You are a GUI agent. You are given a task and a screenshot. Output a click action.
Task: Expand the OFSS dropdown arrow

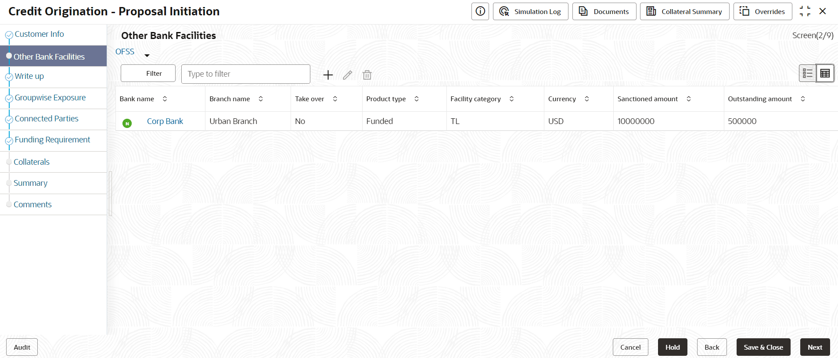147,56
